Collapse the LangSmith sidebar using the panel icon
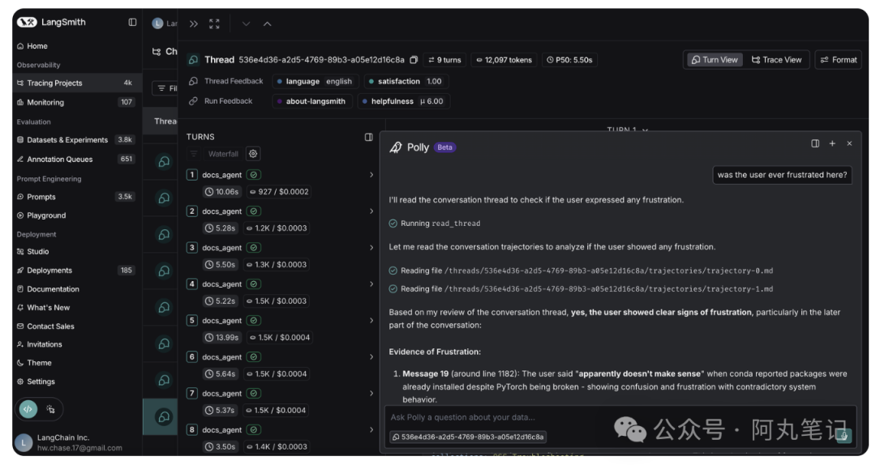 [132, 23]
